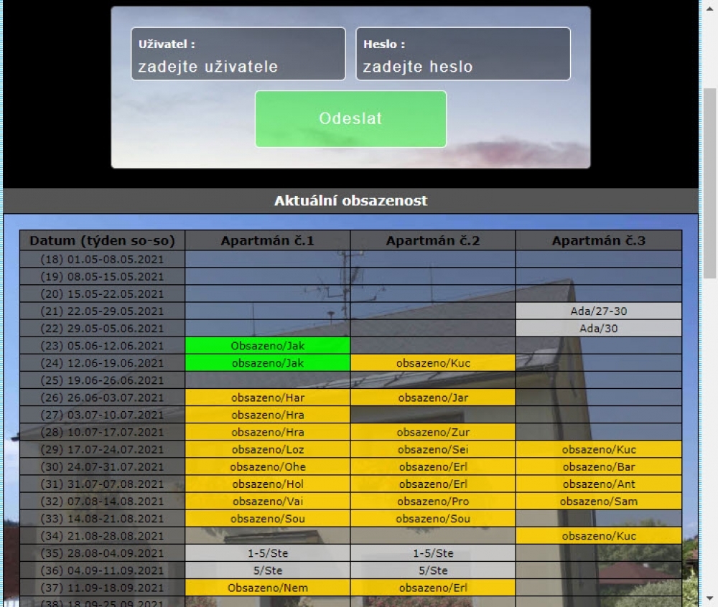Click the Apartmán č.2 column header

pyautogui.click(x=433, y=240)
